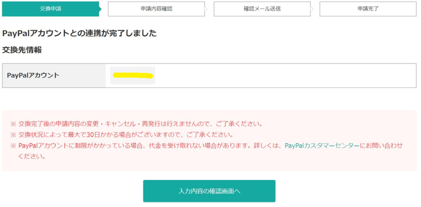This screenshot has height=207, width=421.
Task: Click the 交換先情報 heading
Action: [22, 50]
